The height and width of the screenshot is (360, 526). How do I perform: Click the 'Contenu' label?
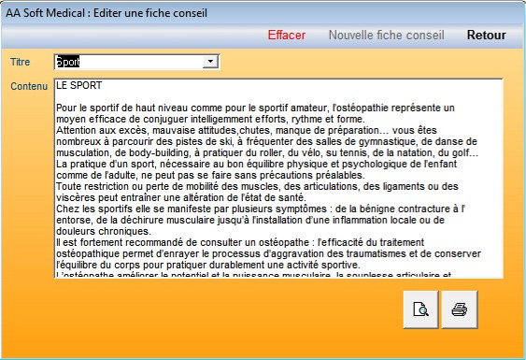click(29, 86)
